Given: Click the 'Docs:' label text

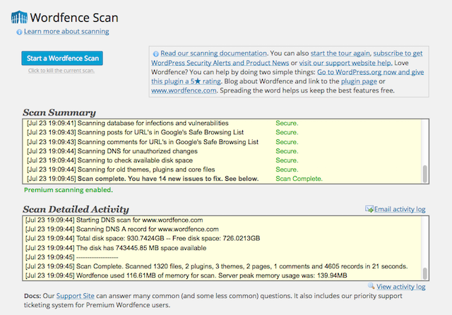Looking at the screenshot, I should [32, 296].
